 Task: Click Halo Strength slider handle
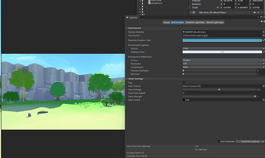pos(219,89)
